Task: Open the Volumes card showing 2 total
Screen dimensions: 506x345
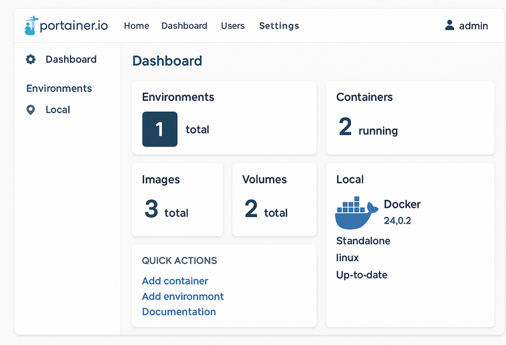Action: [x=274, y=200]
